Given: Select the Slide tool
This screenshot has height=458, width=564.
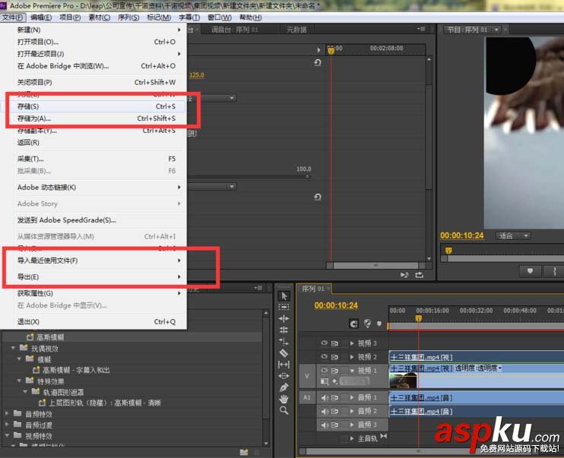Looking at the screenshot, I should coord(284,376).
